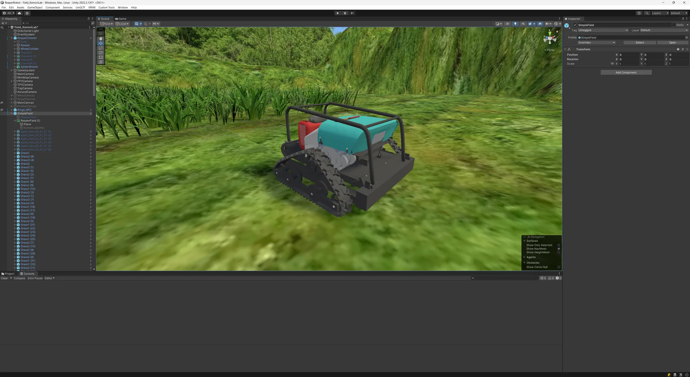Click the Position X input field
The width and height of the screenshot is (690, 377).
click(x=628, y=55)
